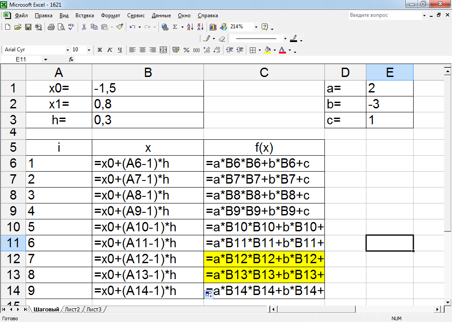Select the draw border pencil tool
452x322 pixels.
point(207,38)
